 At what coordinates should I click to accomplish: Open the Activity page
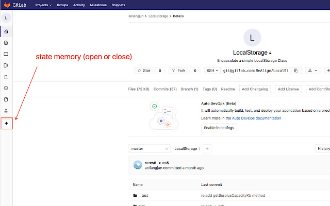[79, 5]
